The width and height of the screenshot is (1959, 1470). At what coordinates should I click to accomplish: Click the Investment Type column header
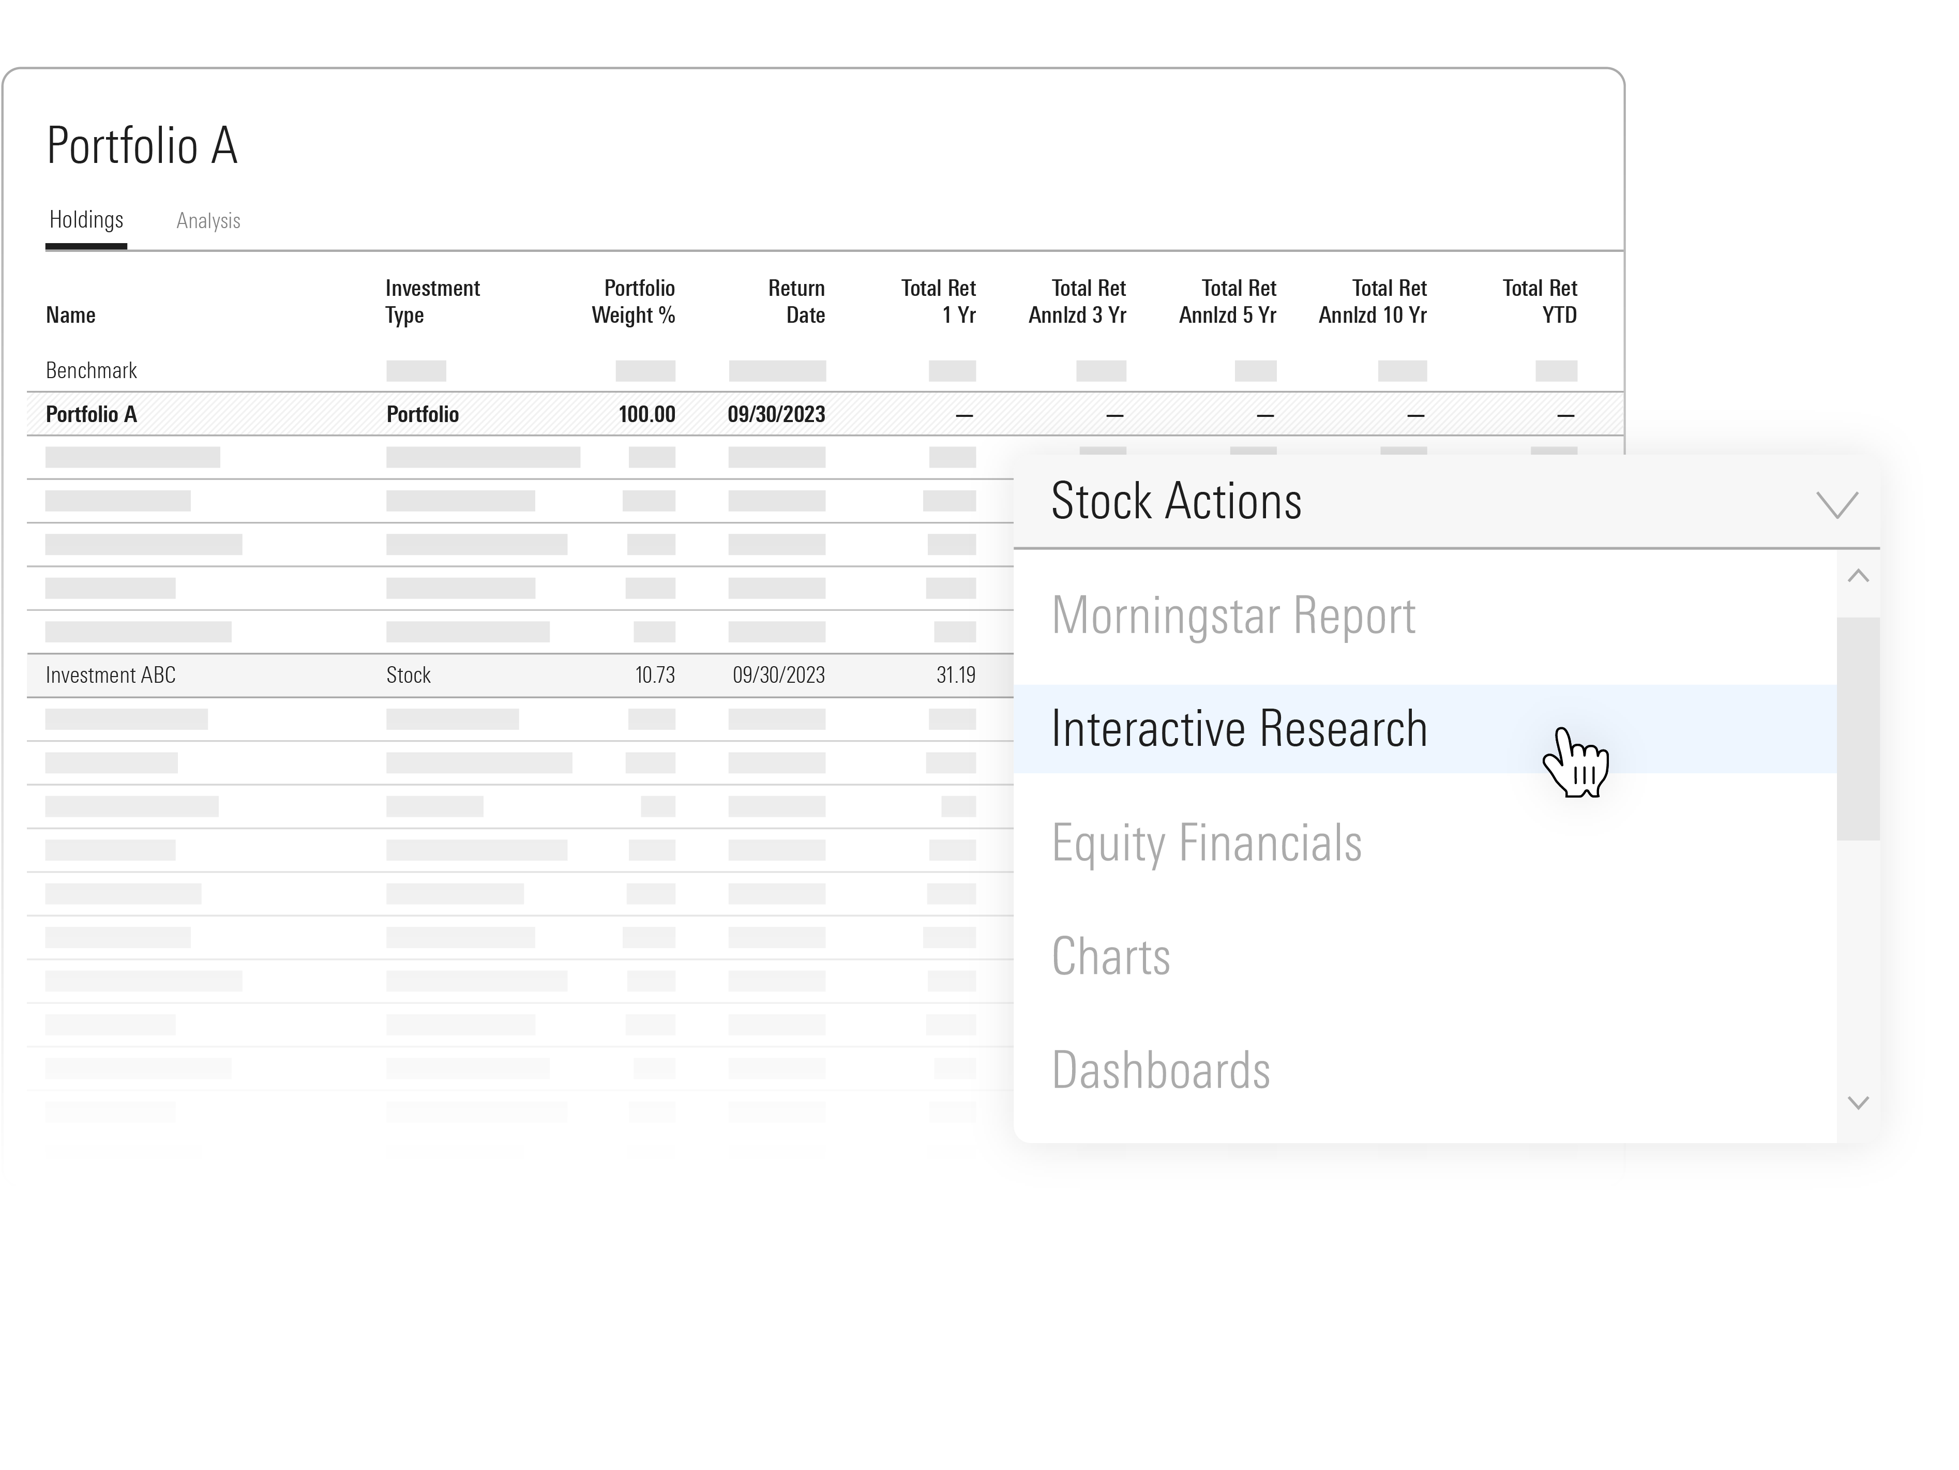point(432,302)
